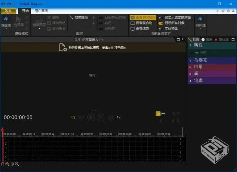Expand the 马赛克 mosaic section
The height and width of the screenshot is (172, 237).
pos(190,60)
